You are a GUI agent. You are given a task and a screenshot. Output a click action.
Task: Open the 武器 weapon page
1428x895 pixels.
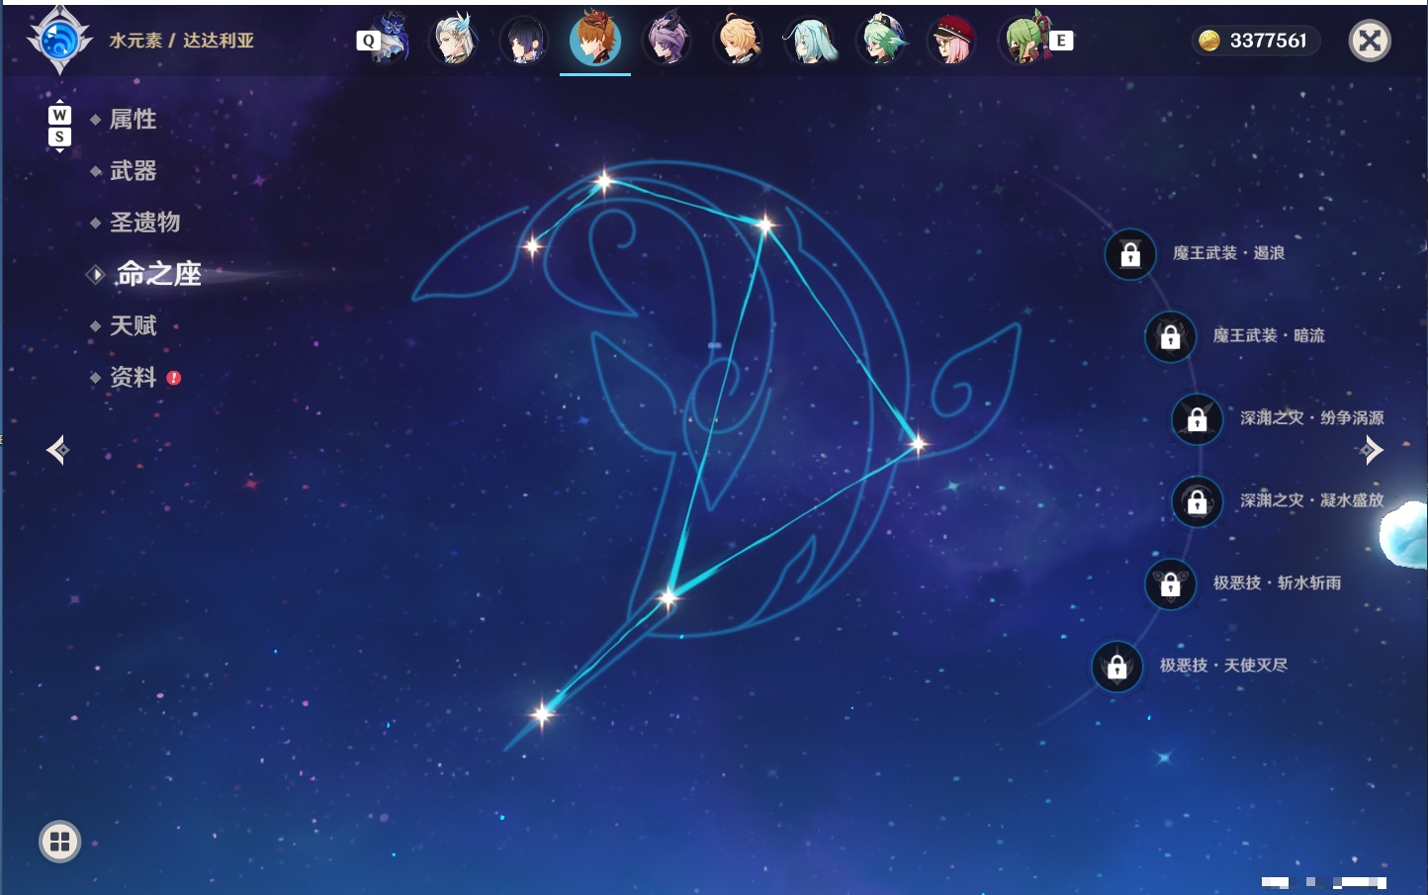pos(133,171)
